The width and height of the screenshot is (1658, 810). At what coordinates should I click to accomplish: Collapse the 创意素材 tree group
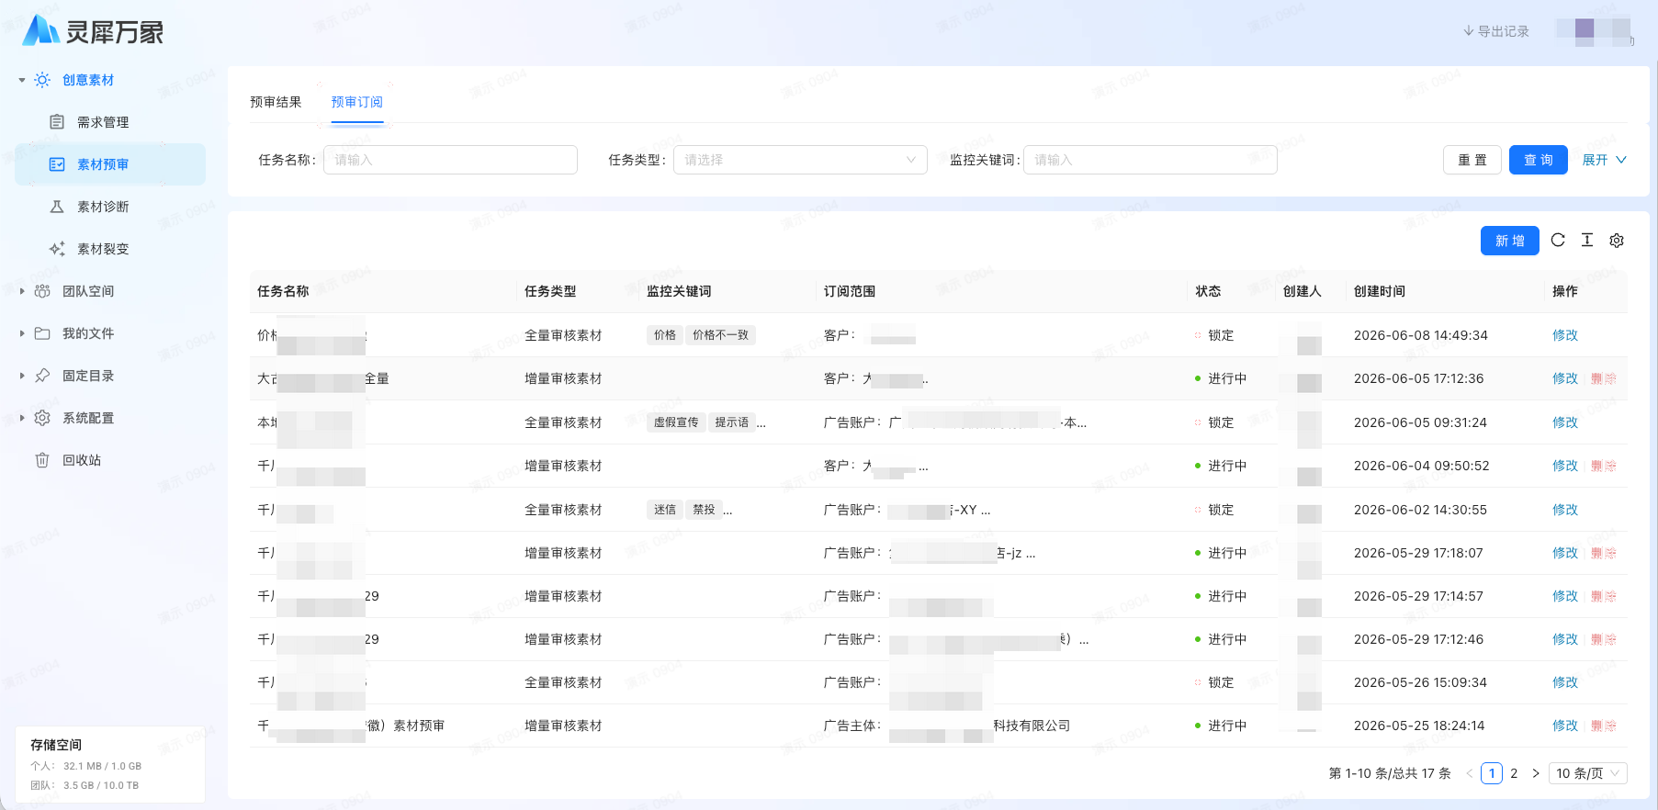(x=22, y=80)
